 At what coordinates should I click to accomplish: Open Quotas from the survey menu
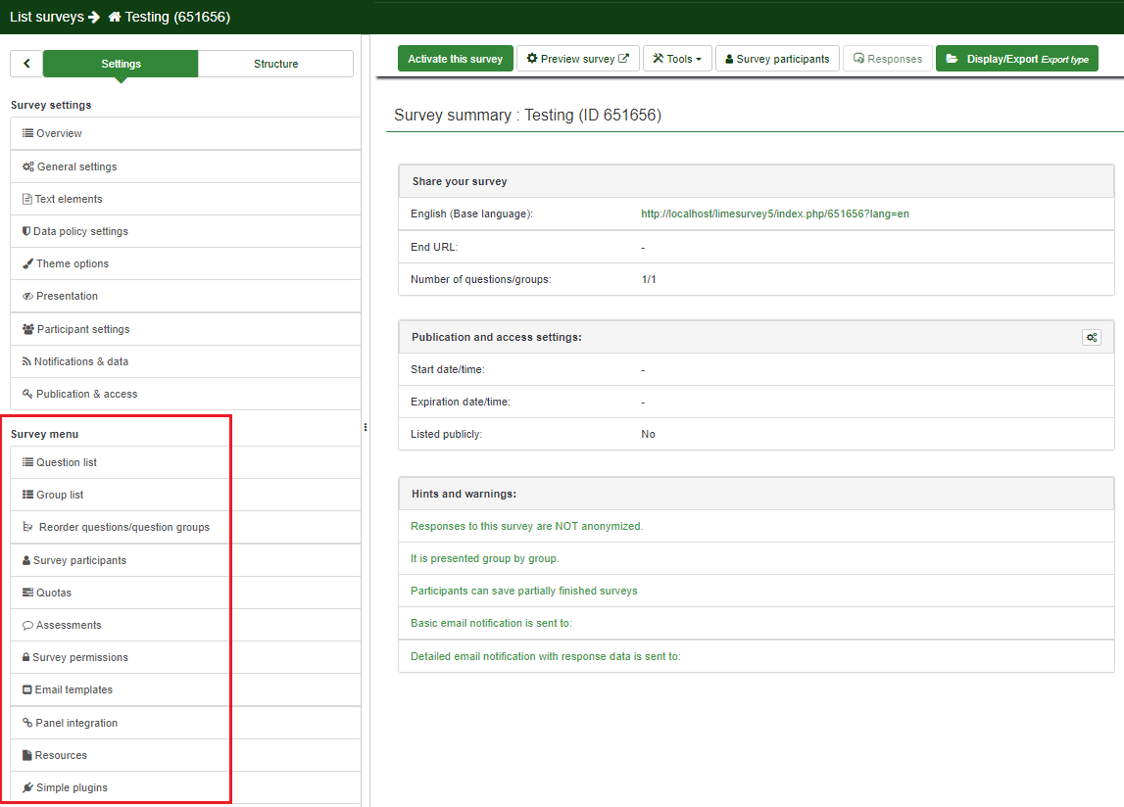pos(54,593)
